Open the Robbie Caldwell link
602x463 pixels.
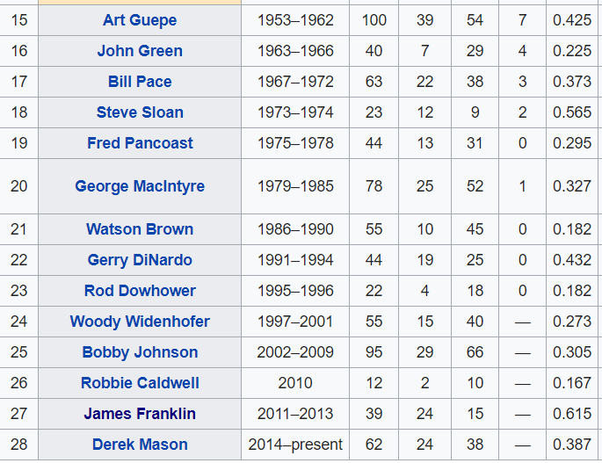pyautogui.click(x=140, y=383)
